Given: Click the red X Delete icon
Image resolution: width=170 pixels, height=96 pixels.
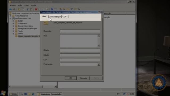Looking at the screenshot, I should (36, 9).
